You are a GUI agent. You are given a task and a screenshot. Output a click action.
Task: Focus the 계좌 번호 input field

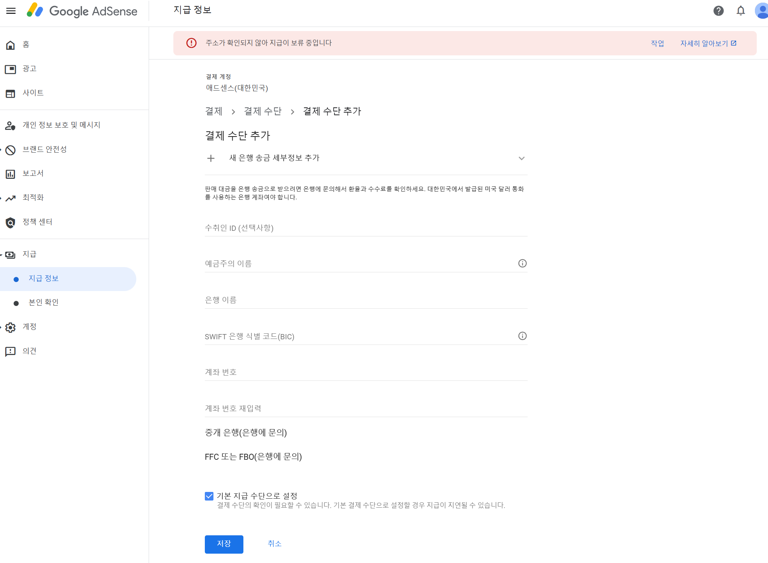(x=365, y=372)
